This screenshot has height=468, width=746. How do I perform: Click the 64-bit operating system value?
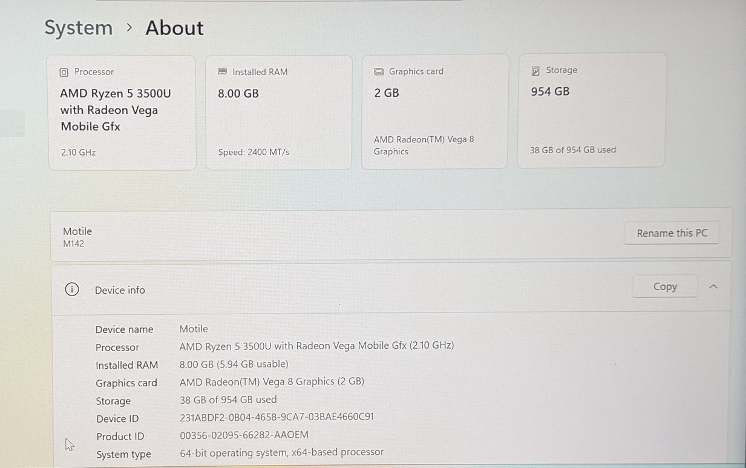(x=282, y=452)
